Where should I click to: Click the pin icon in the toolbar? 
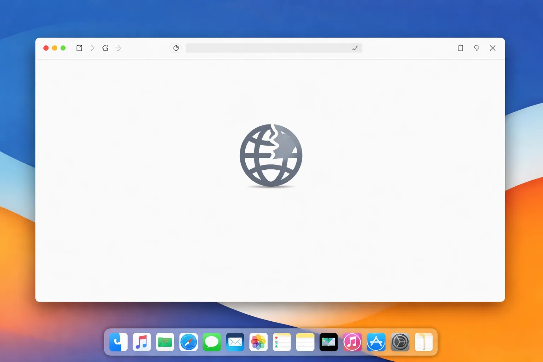click(x=477, y=48)
